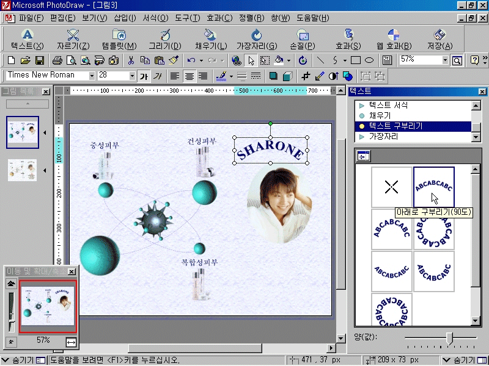
Task: Click the fit-to-window arrow button
Action: click(x=71, y=342)
